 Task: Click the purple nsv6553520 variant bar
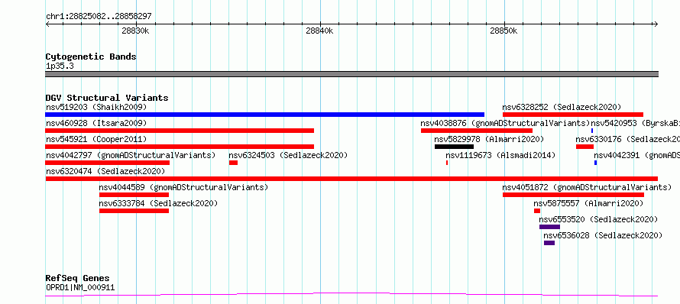(549, 227)
